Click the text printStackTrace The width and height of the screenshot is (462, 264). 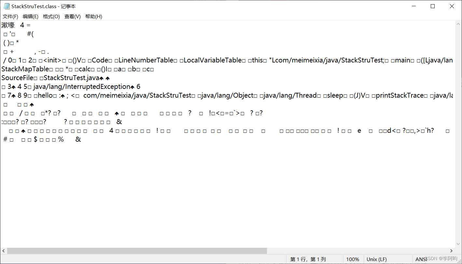click(x=399, y=96)
